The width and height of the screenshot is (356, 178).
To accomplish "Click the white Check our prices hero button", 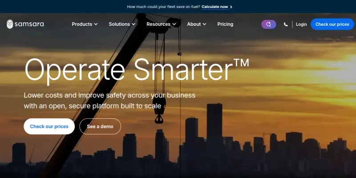I will [49, 126].
